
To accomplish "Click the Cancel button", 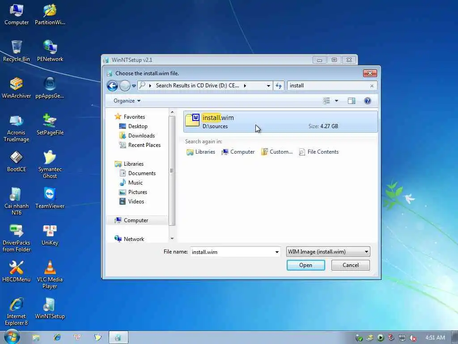I will (350, 265).
